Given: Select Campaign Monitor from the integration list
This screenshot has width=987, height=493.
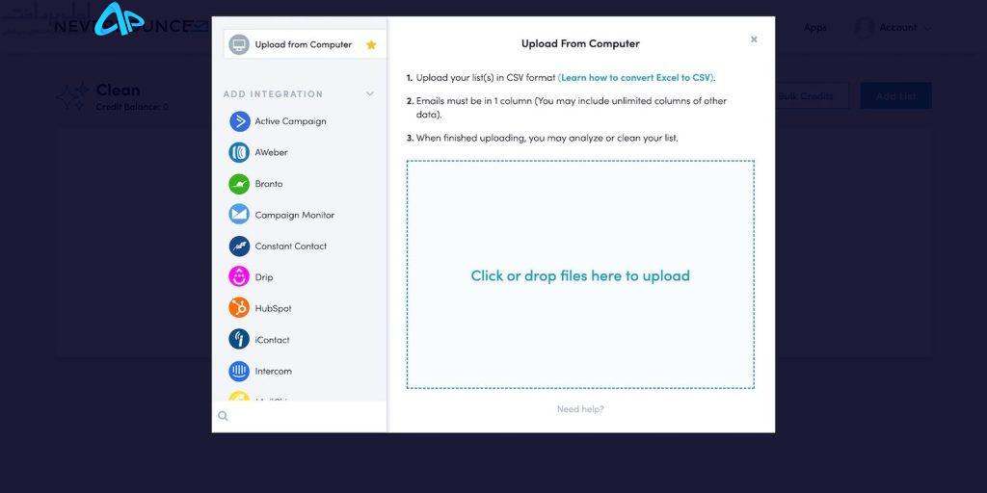Looking at the screenshot, I should pyautogui.click(x=295, y=215).
